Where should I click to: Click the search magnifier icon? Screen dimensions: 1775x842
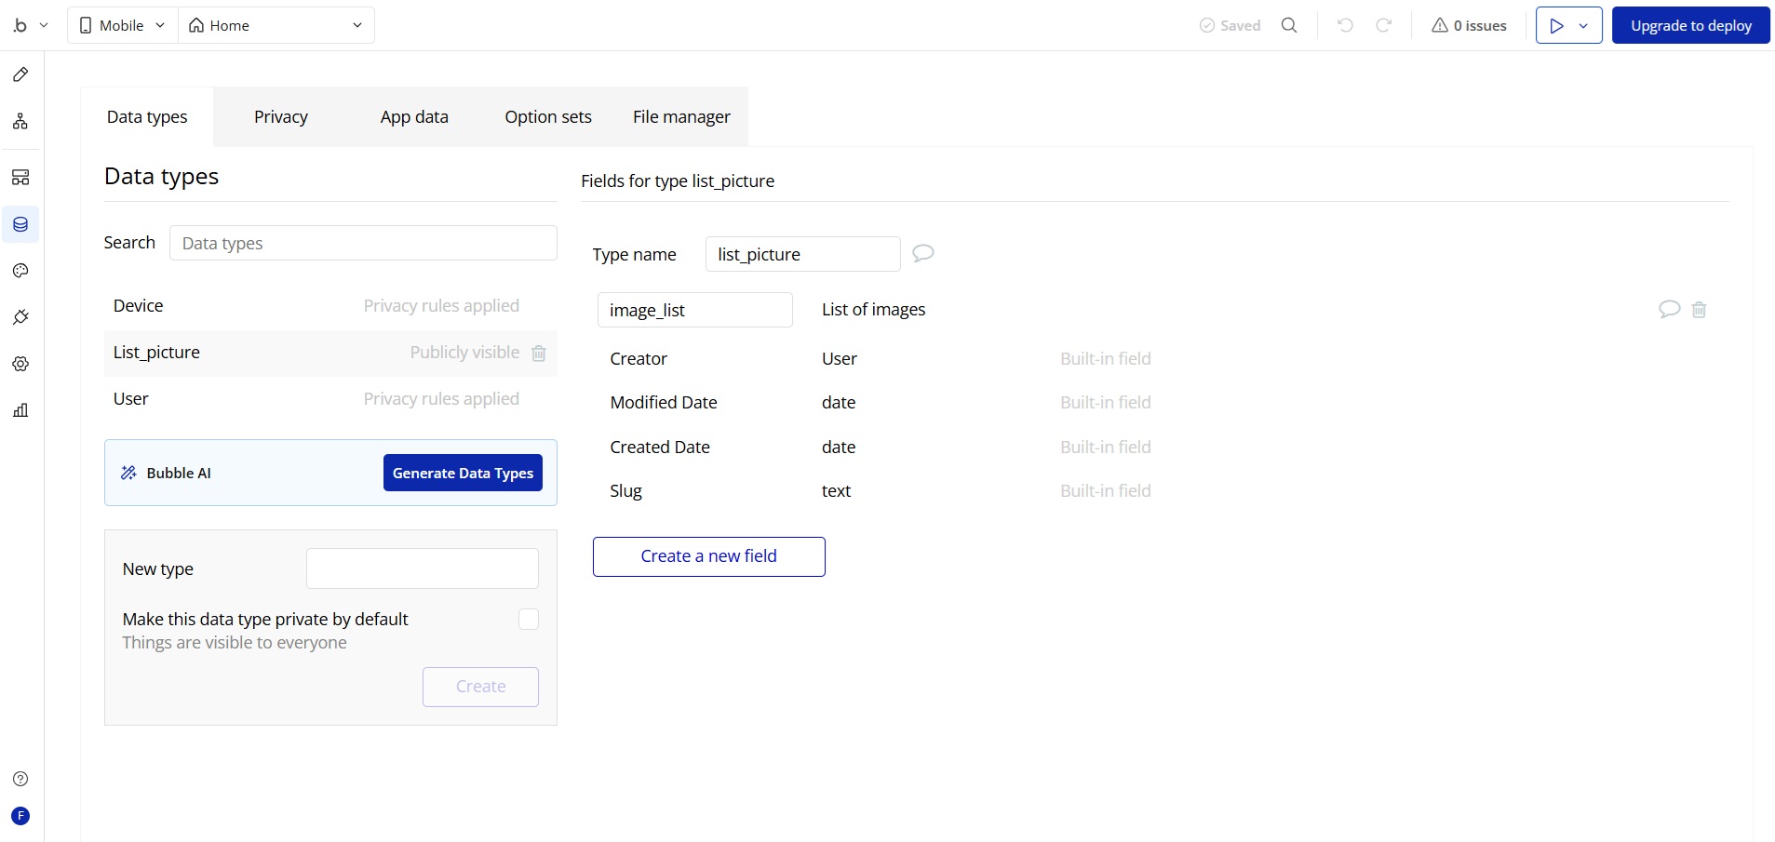tap(1289, 25)
